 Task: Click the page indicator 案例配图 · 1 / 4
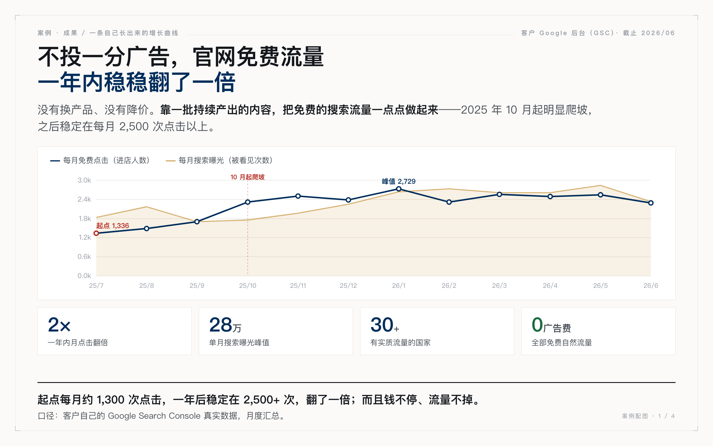point(648,416)
